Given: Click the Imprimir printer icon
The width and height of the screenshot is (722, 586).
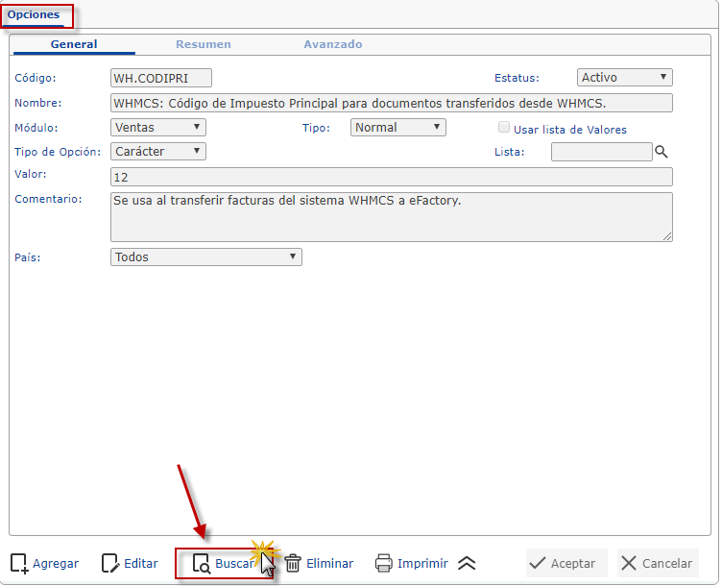Looking at the screenshot, I should pyautogui.click(x=384, y=564).
